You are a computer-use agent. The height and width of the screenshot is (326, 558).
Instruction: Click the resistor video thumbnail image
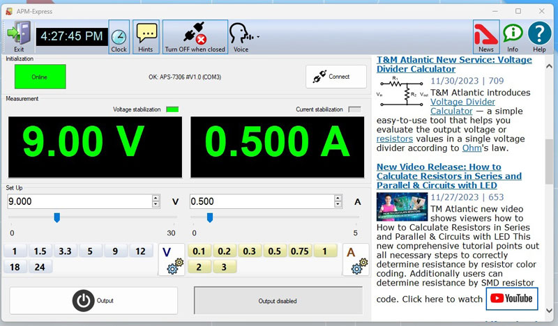pos(402,207)
